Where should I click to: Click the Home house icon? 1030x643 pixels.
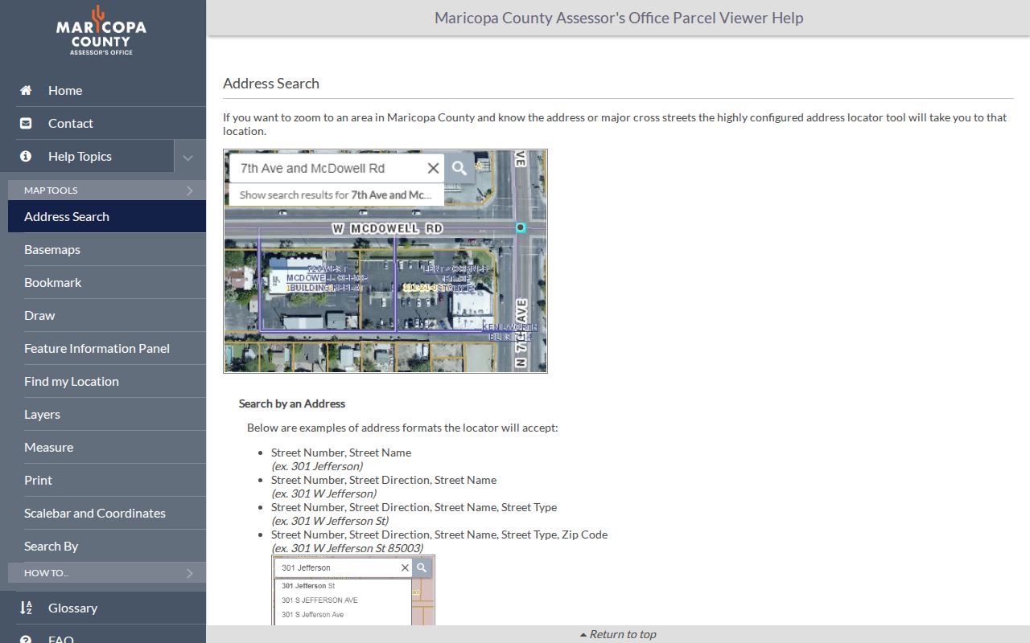[26, 90]
